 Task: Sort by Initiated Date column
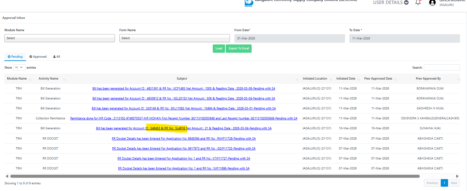348,79
